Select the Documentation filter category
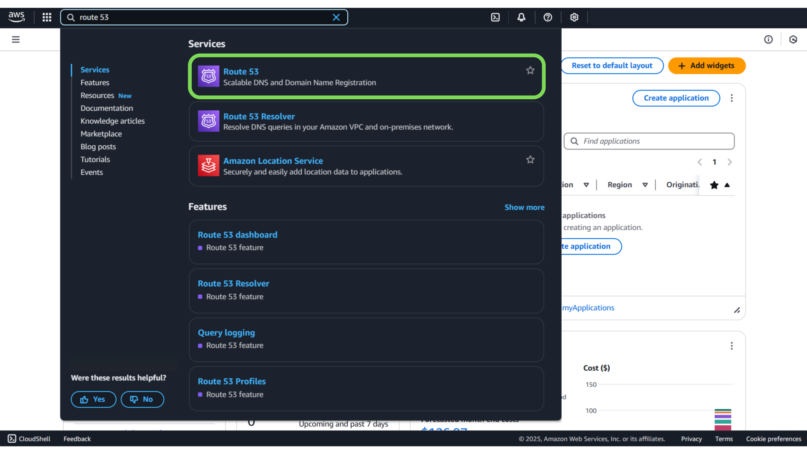 pyautogui.click(x=107, y=108)
